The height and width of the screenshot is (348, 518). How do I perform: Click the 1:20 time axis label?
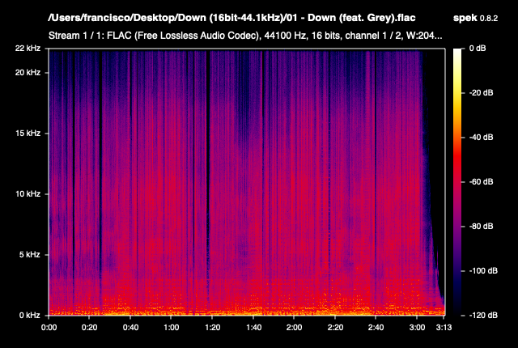click(x=212, y=328)
